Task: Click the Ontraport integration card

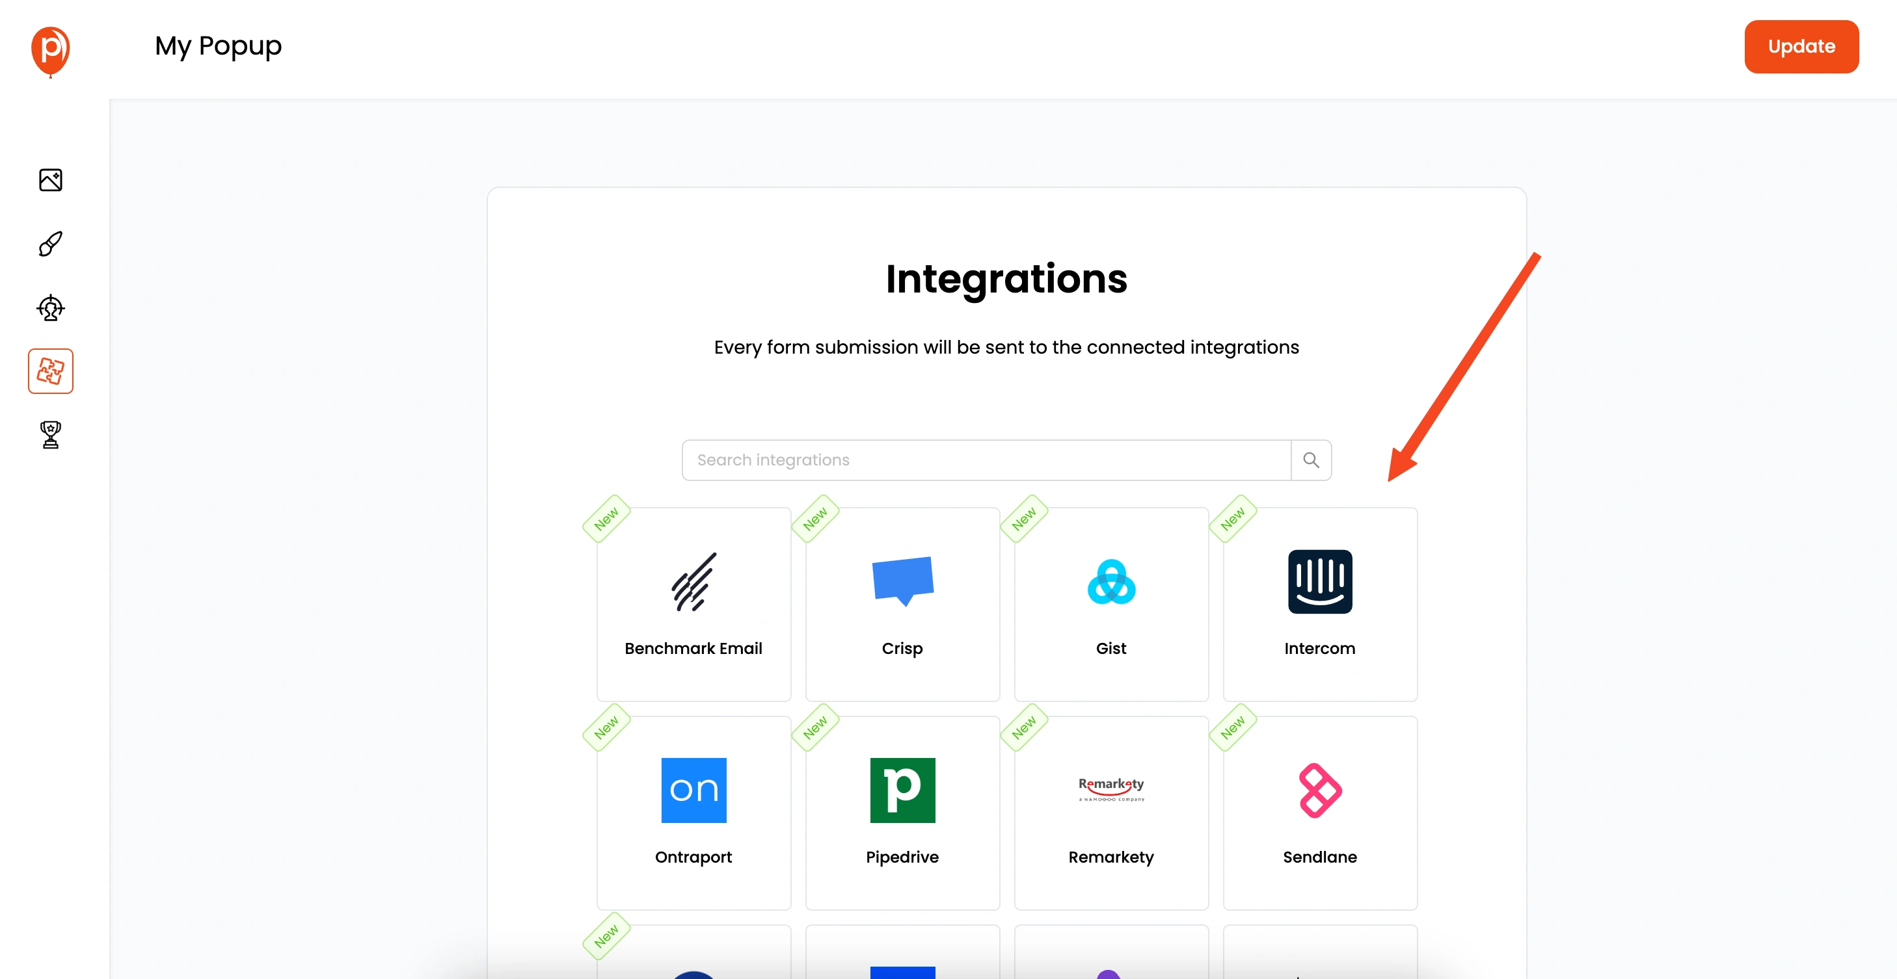Action: (x=693, y=811)
